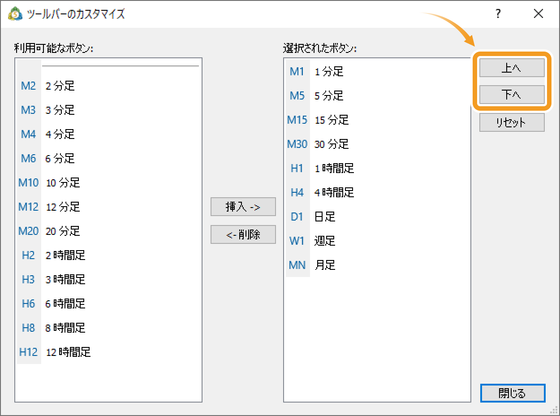Viewport: 560px width, 416px height.
Task: Select the M2 icon in available buttons
Action: click(x=28, y=86)
